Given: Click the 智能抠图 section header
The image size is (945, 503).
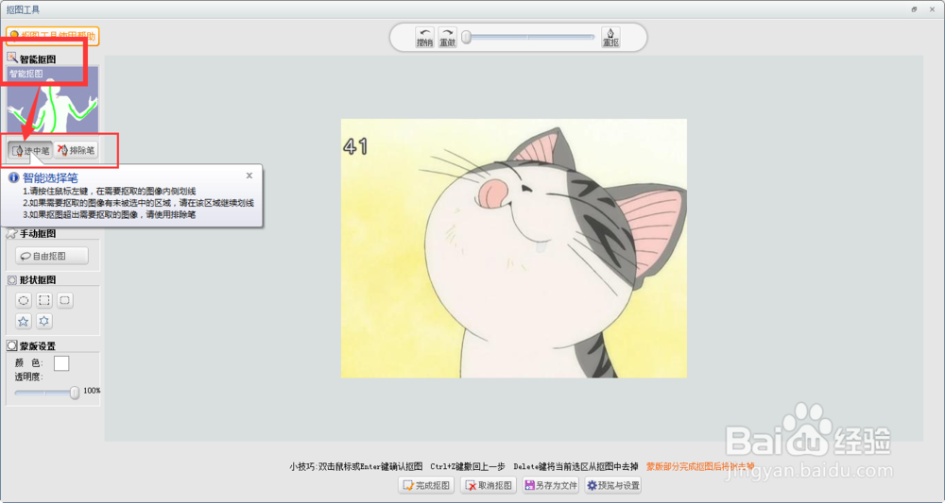Looking at the screenshot, I should pyautogui.click(x=32, y=59).
